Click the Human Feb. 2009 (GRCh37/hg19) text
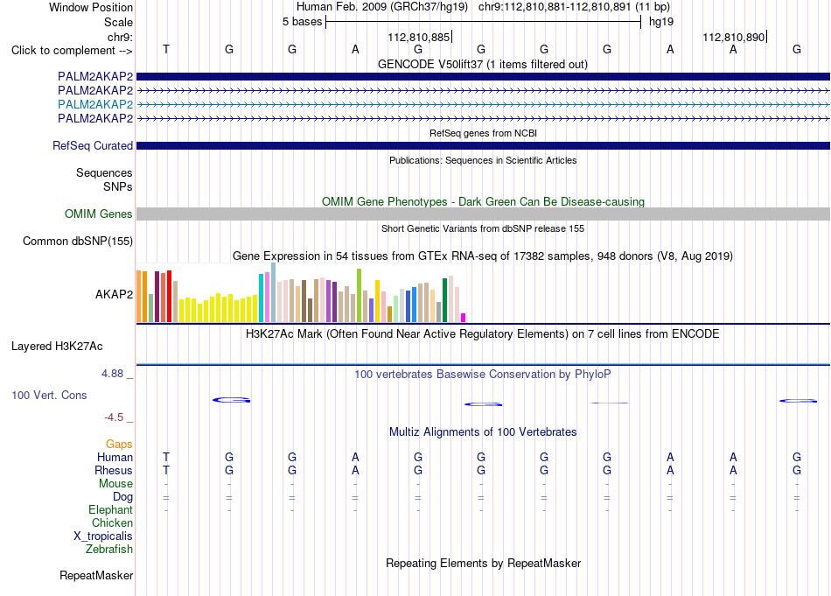This screenshot has height=596, width=831. click(382, 7)
